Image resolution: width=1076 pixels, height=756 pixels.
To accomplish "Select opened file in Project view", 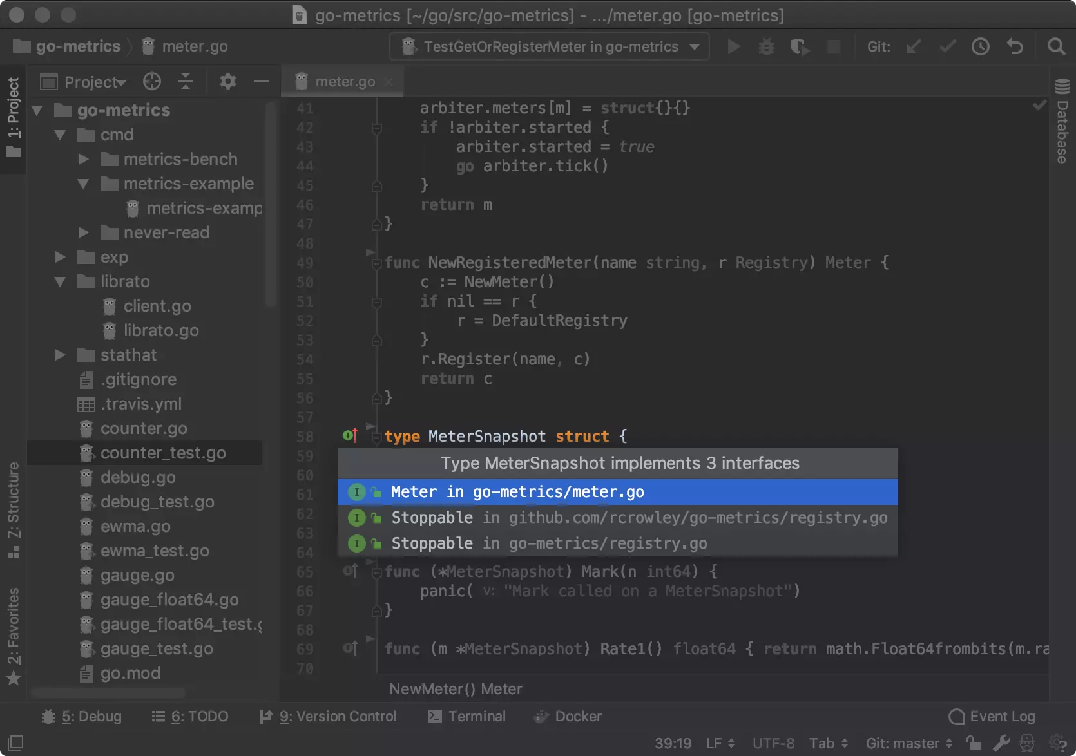I will tap(152, 81).
